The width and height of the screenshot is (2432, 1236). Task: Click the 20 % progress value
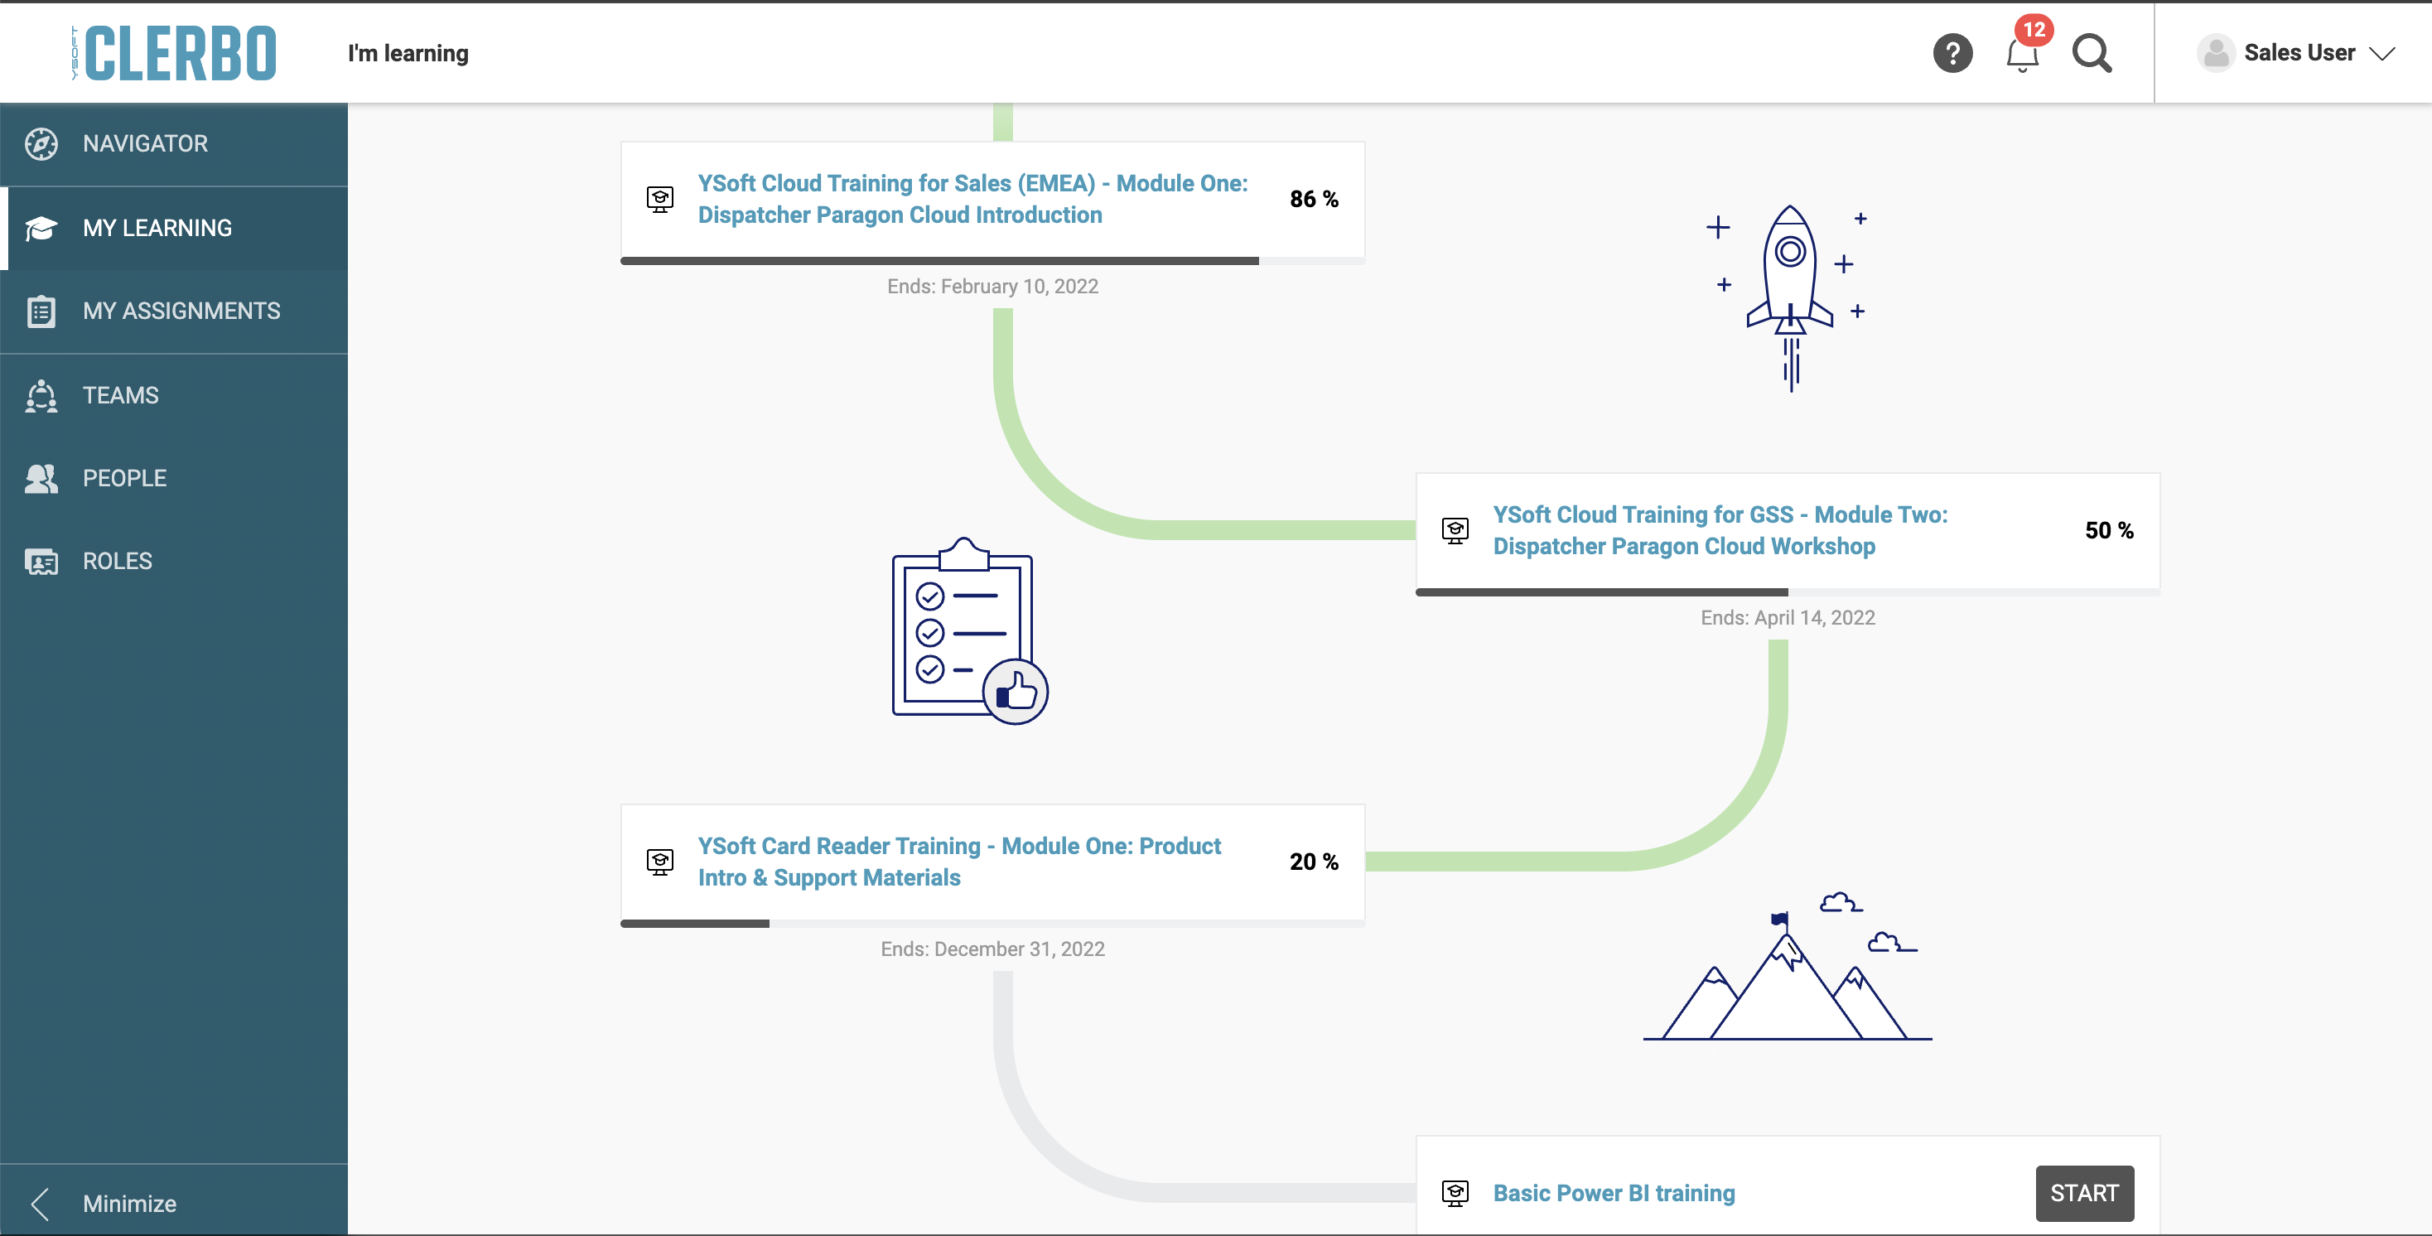pyautogui.click(x=1313, y=862)
